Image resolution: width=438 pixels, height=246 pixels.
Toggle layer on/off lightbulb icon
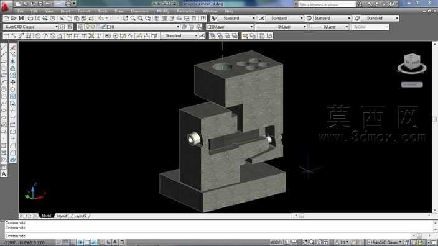coord(88,27)
